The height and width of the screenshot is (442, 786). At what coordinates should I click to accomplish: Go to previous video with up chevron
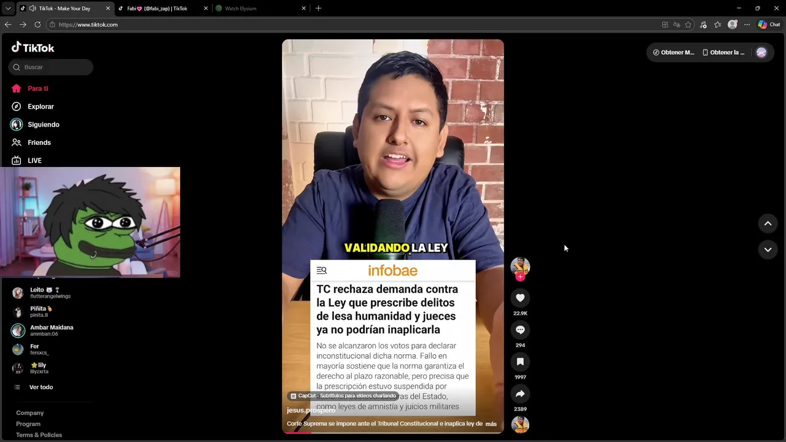tap(768, 223)
